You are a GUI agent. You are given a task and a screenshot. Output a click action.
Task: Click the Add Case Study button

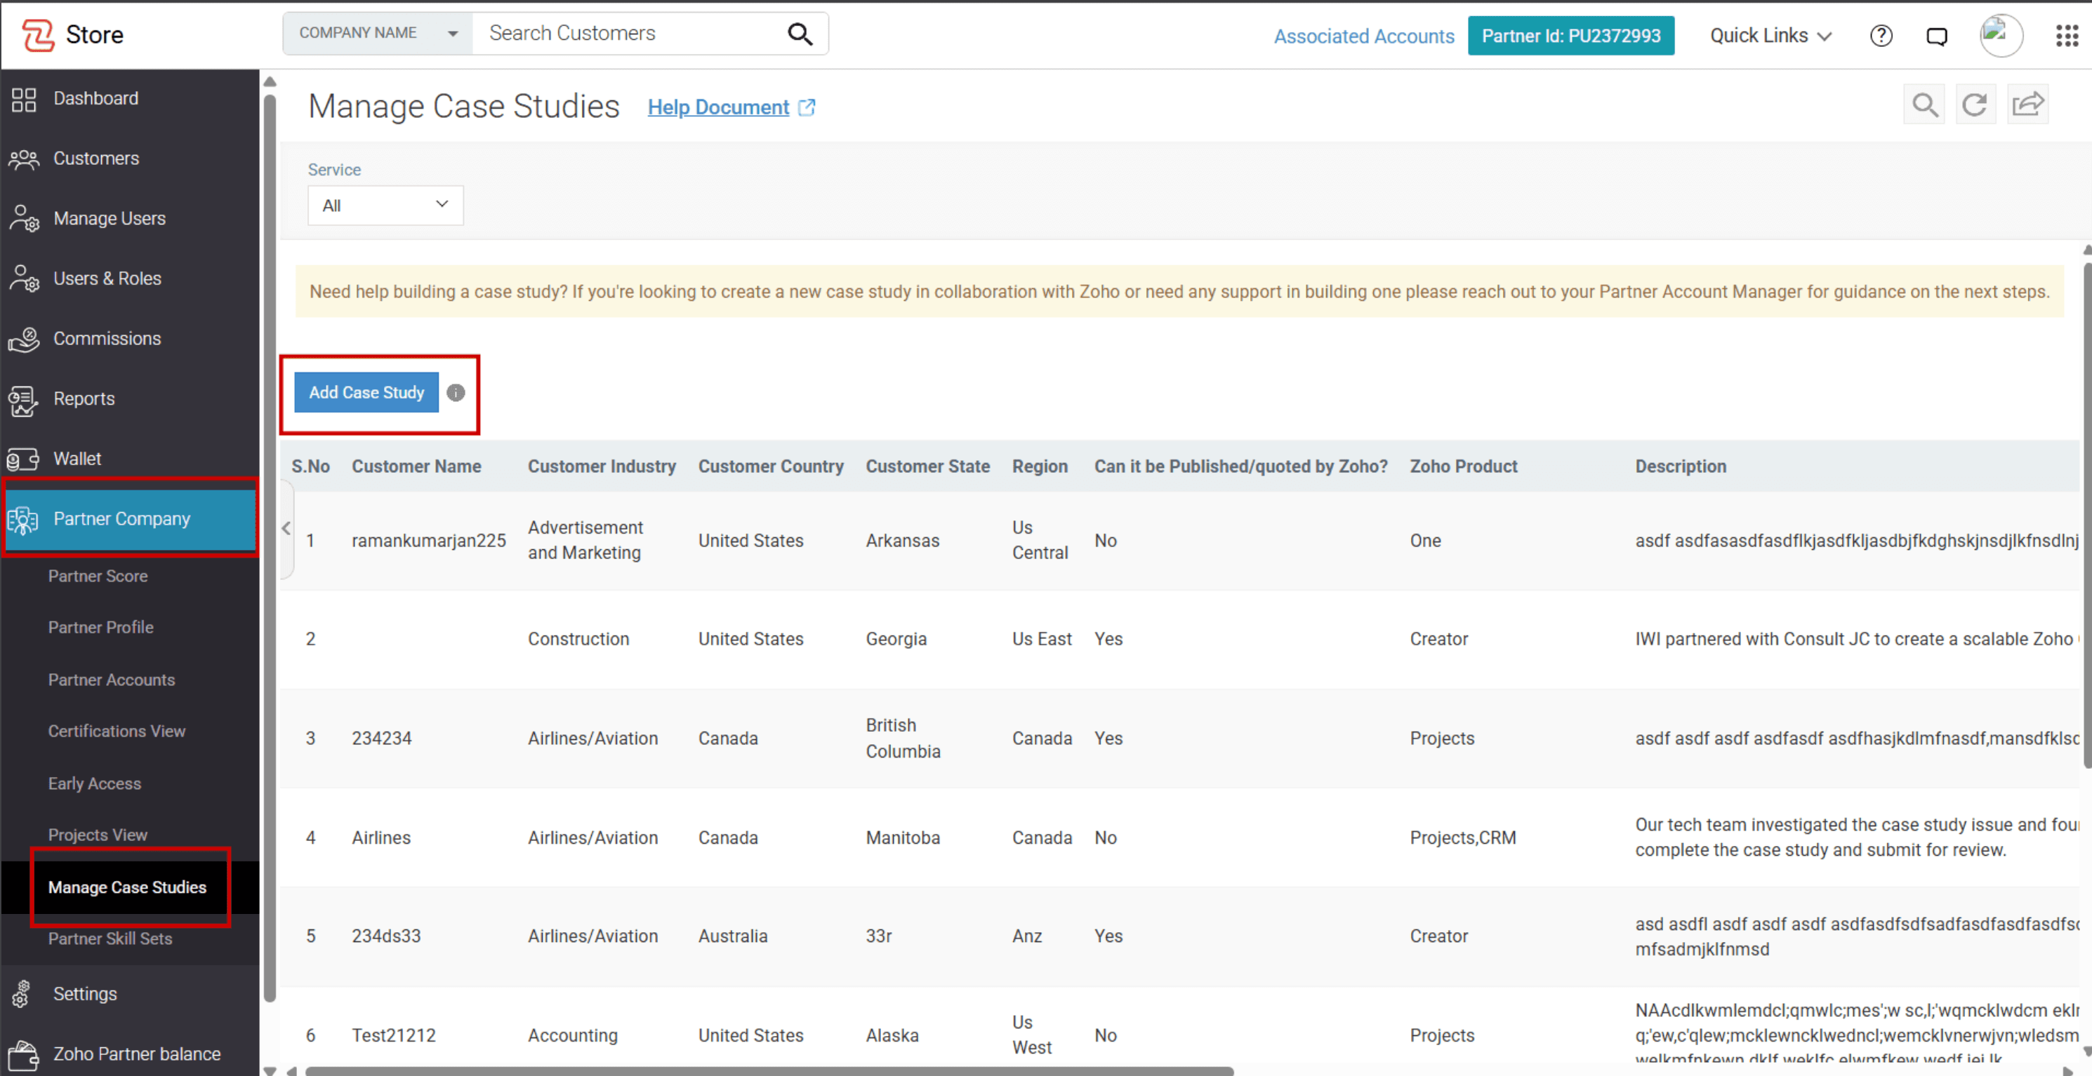pos(366,393)
